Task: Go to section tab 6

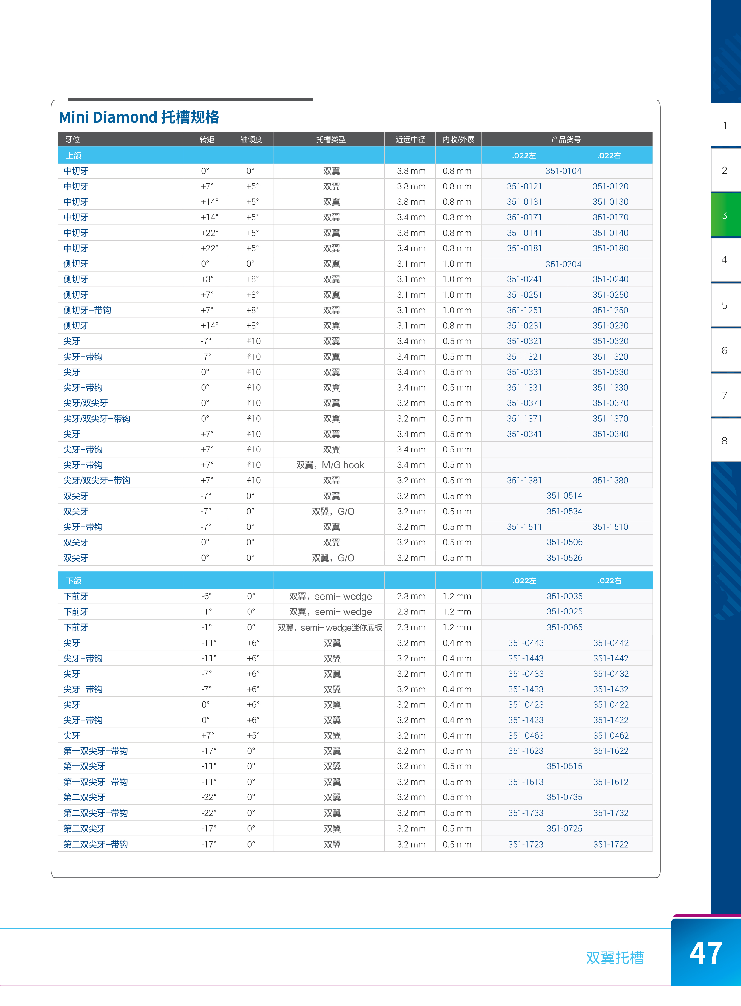Action: pyautogui.click(x=725, y=350)
